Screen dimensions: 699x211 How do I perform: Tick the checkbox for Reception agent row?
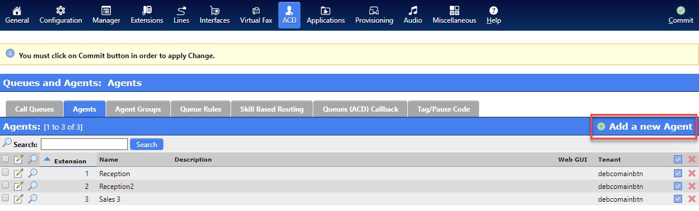click(x=5, y=173)
